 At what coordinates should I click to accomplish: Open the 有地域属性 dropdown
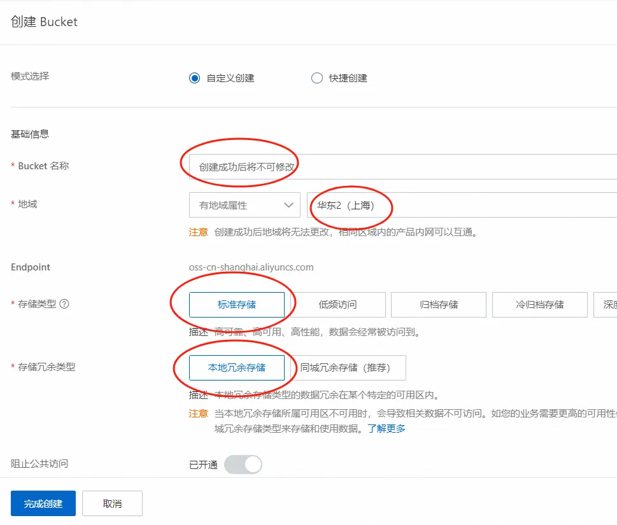245,205
